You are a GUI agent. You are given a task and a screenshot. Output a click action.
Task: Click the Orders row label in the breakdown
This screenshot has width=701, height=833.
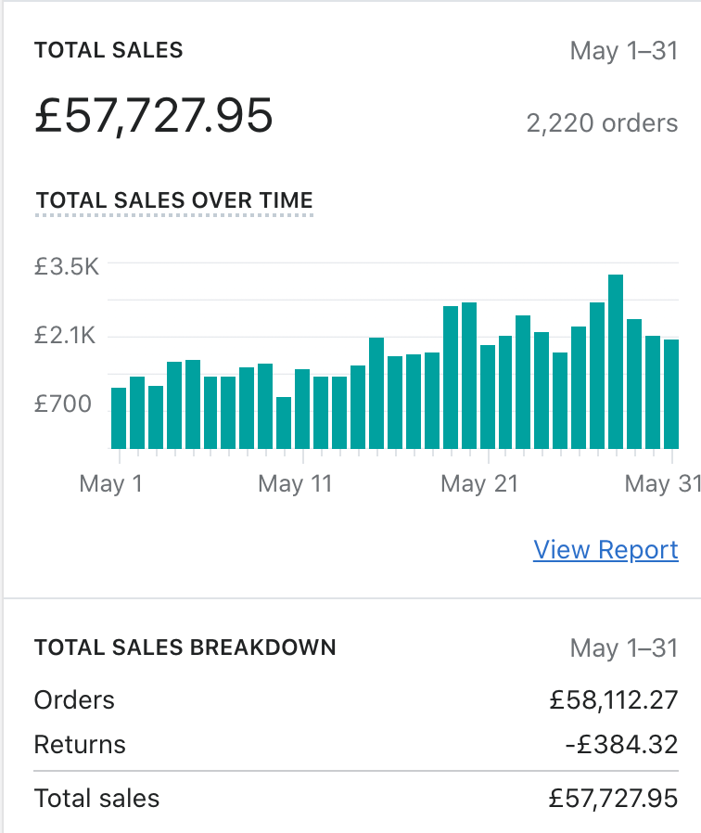tap(74, 699)
